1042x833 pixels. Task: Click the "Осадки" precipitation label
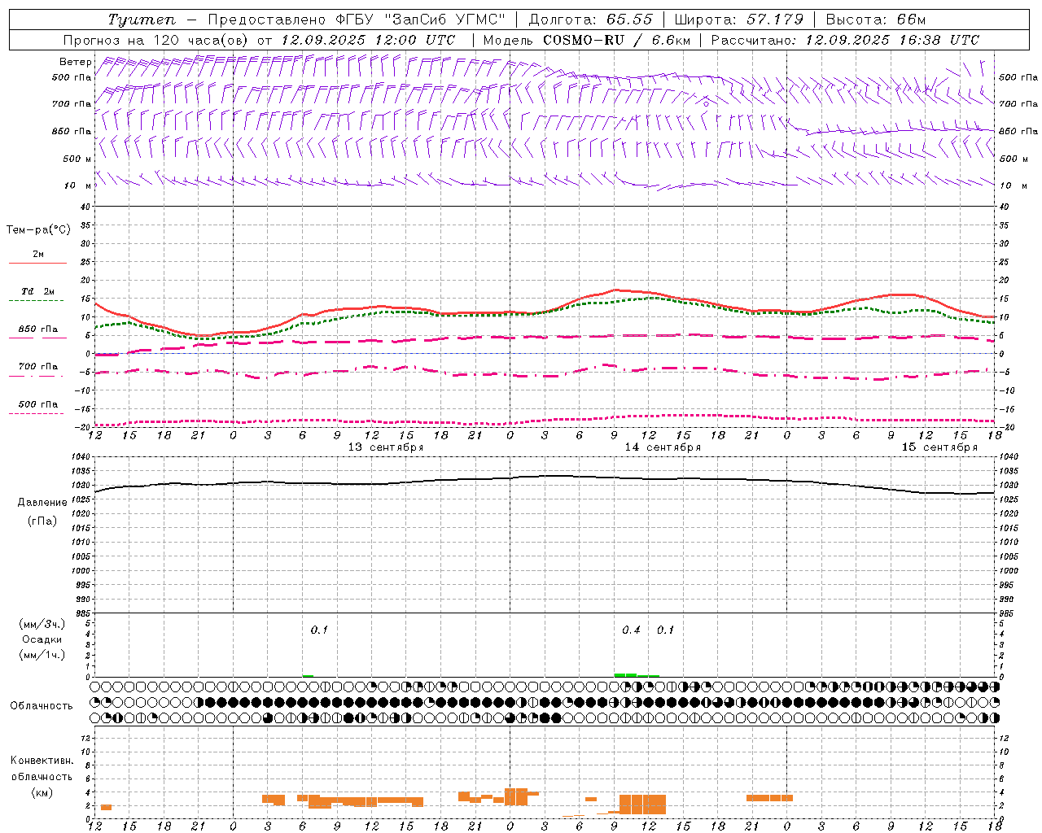42,639
